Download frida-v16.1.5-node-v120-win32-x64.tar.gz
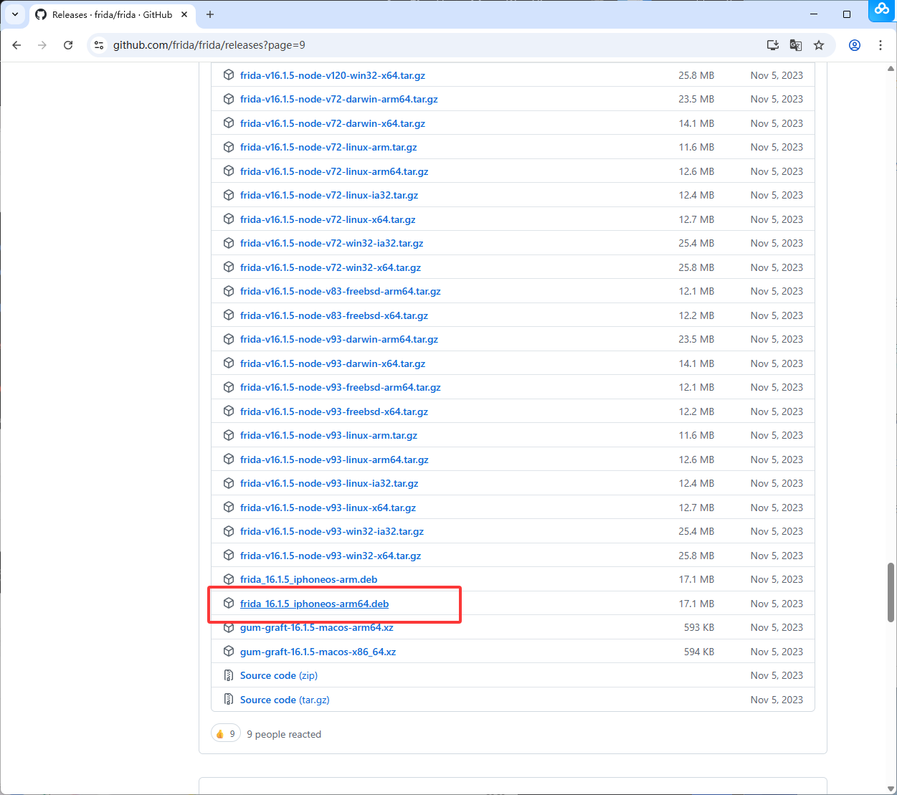Screen dimensions: 897x795 point(333,75)
